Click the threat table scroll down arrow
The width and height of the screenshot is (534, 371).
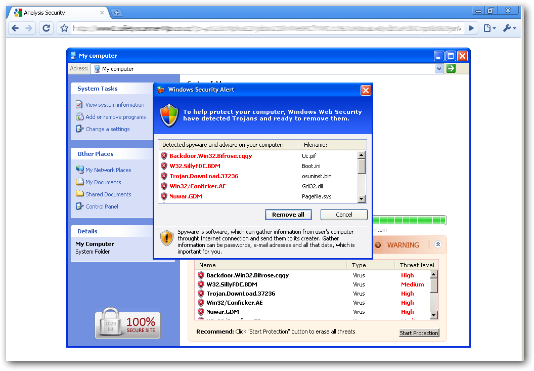433,315
